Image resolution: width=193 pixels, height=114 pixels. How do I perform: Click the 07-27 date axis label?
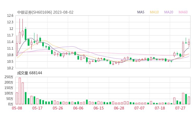[x=180, y=108]
